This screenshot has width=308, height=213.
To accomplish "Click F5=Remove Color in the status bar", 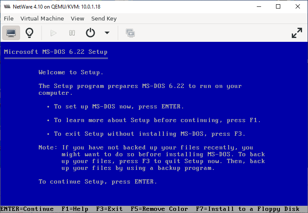I will (159, 209).
